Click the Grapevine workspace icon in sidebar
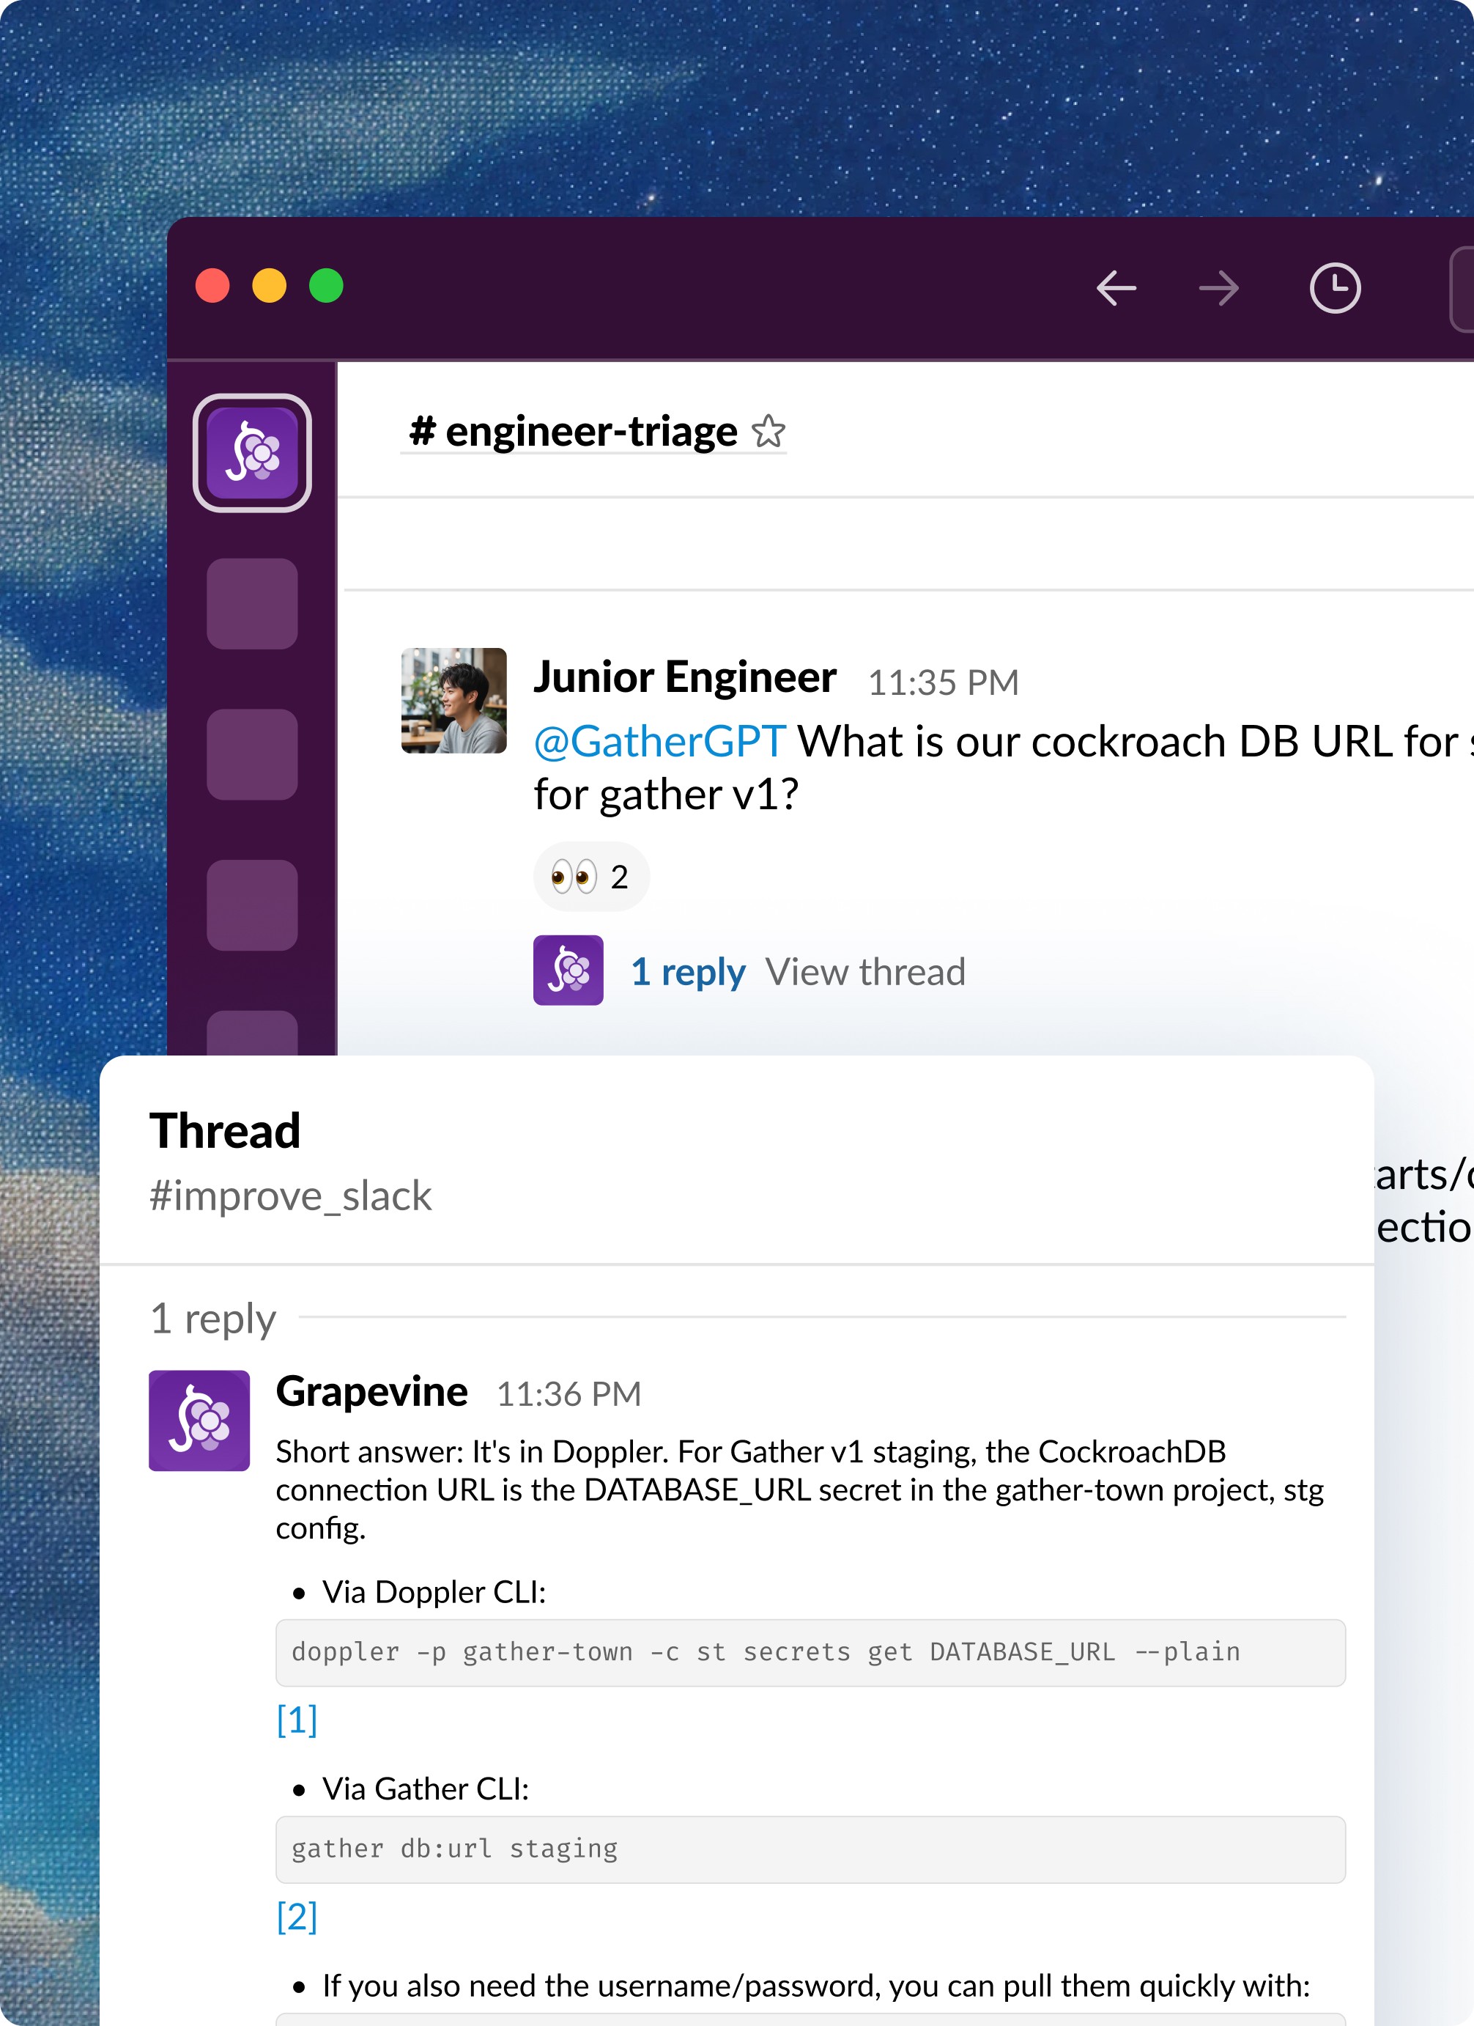This screenshot has width=1474, height=2026. click(252, 453)
